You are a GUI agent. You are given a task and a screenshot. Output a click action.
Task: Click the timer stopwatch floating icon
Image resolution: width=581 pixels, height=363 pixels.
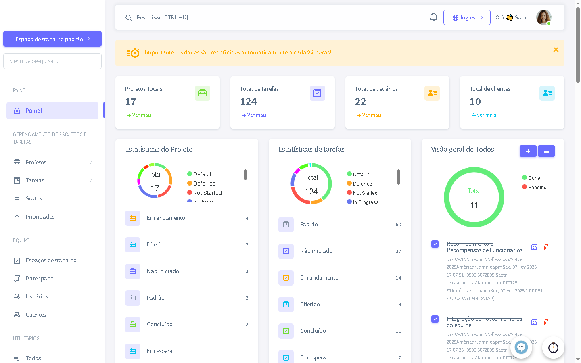[553, 347]
